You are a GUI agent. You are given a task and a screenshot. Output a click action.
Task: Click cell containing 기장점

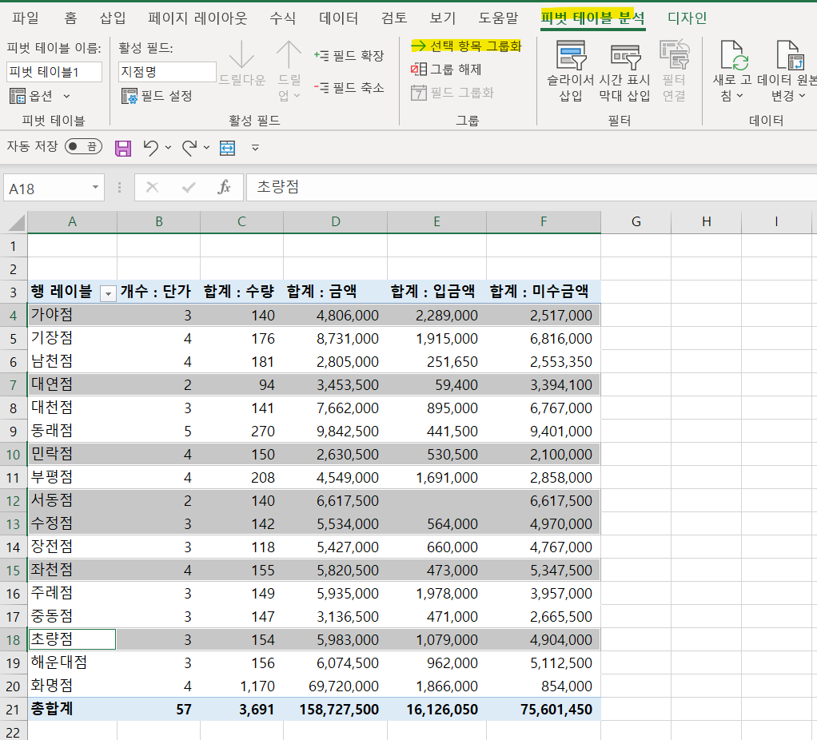pyautogui.click(x=72, y=339)
